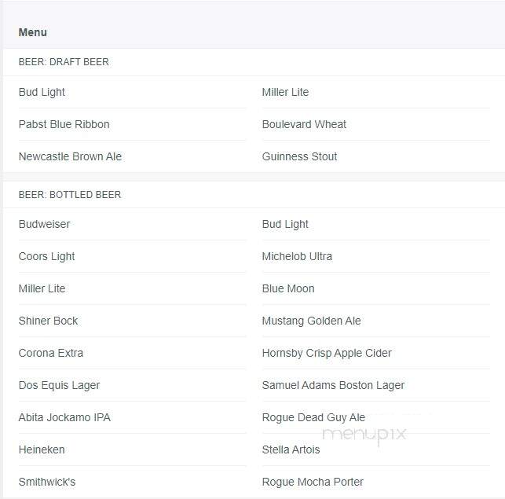Select the BEER: BOTTLED BEER section header
Image resolution: width=505 pixels, height=499 pixels.
point(70,195)
